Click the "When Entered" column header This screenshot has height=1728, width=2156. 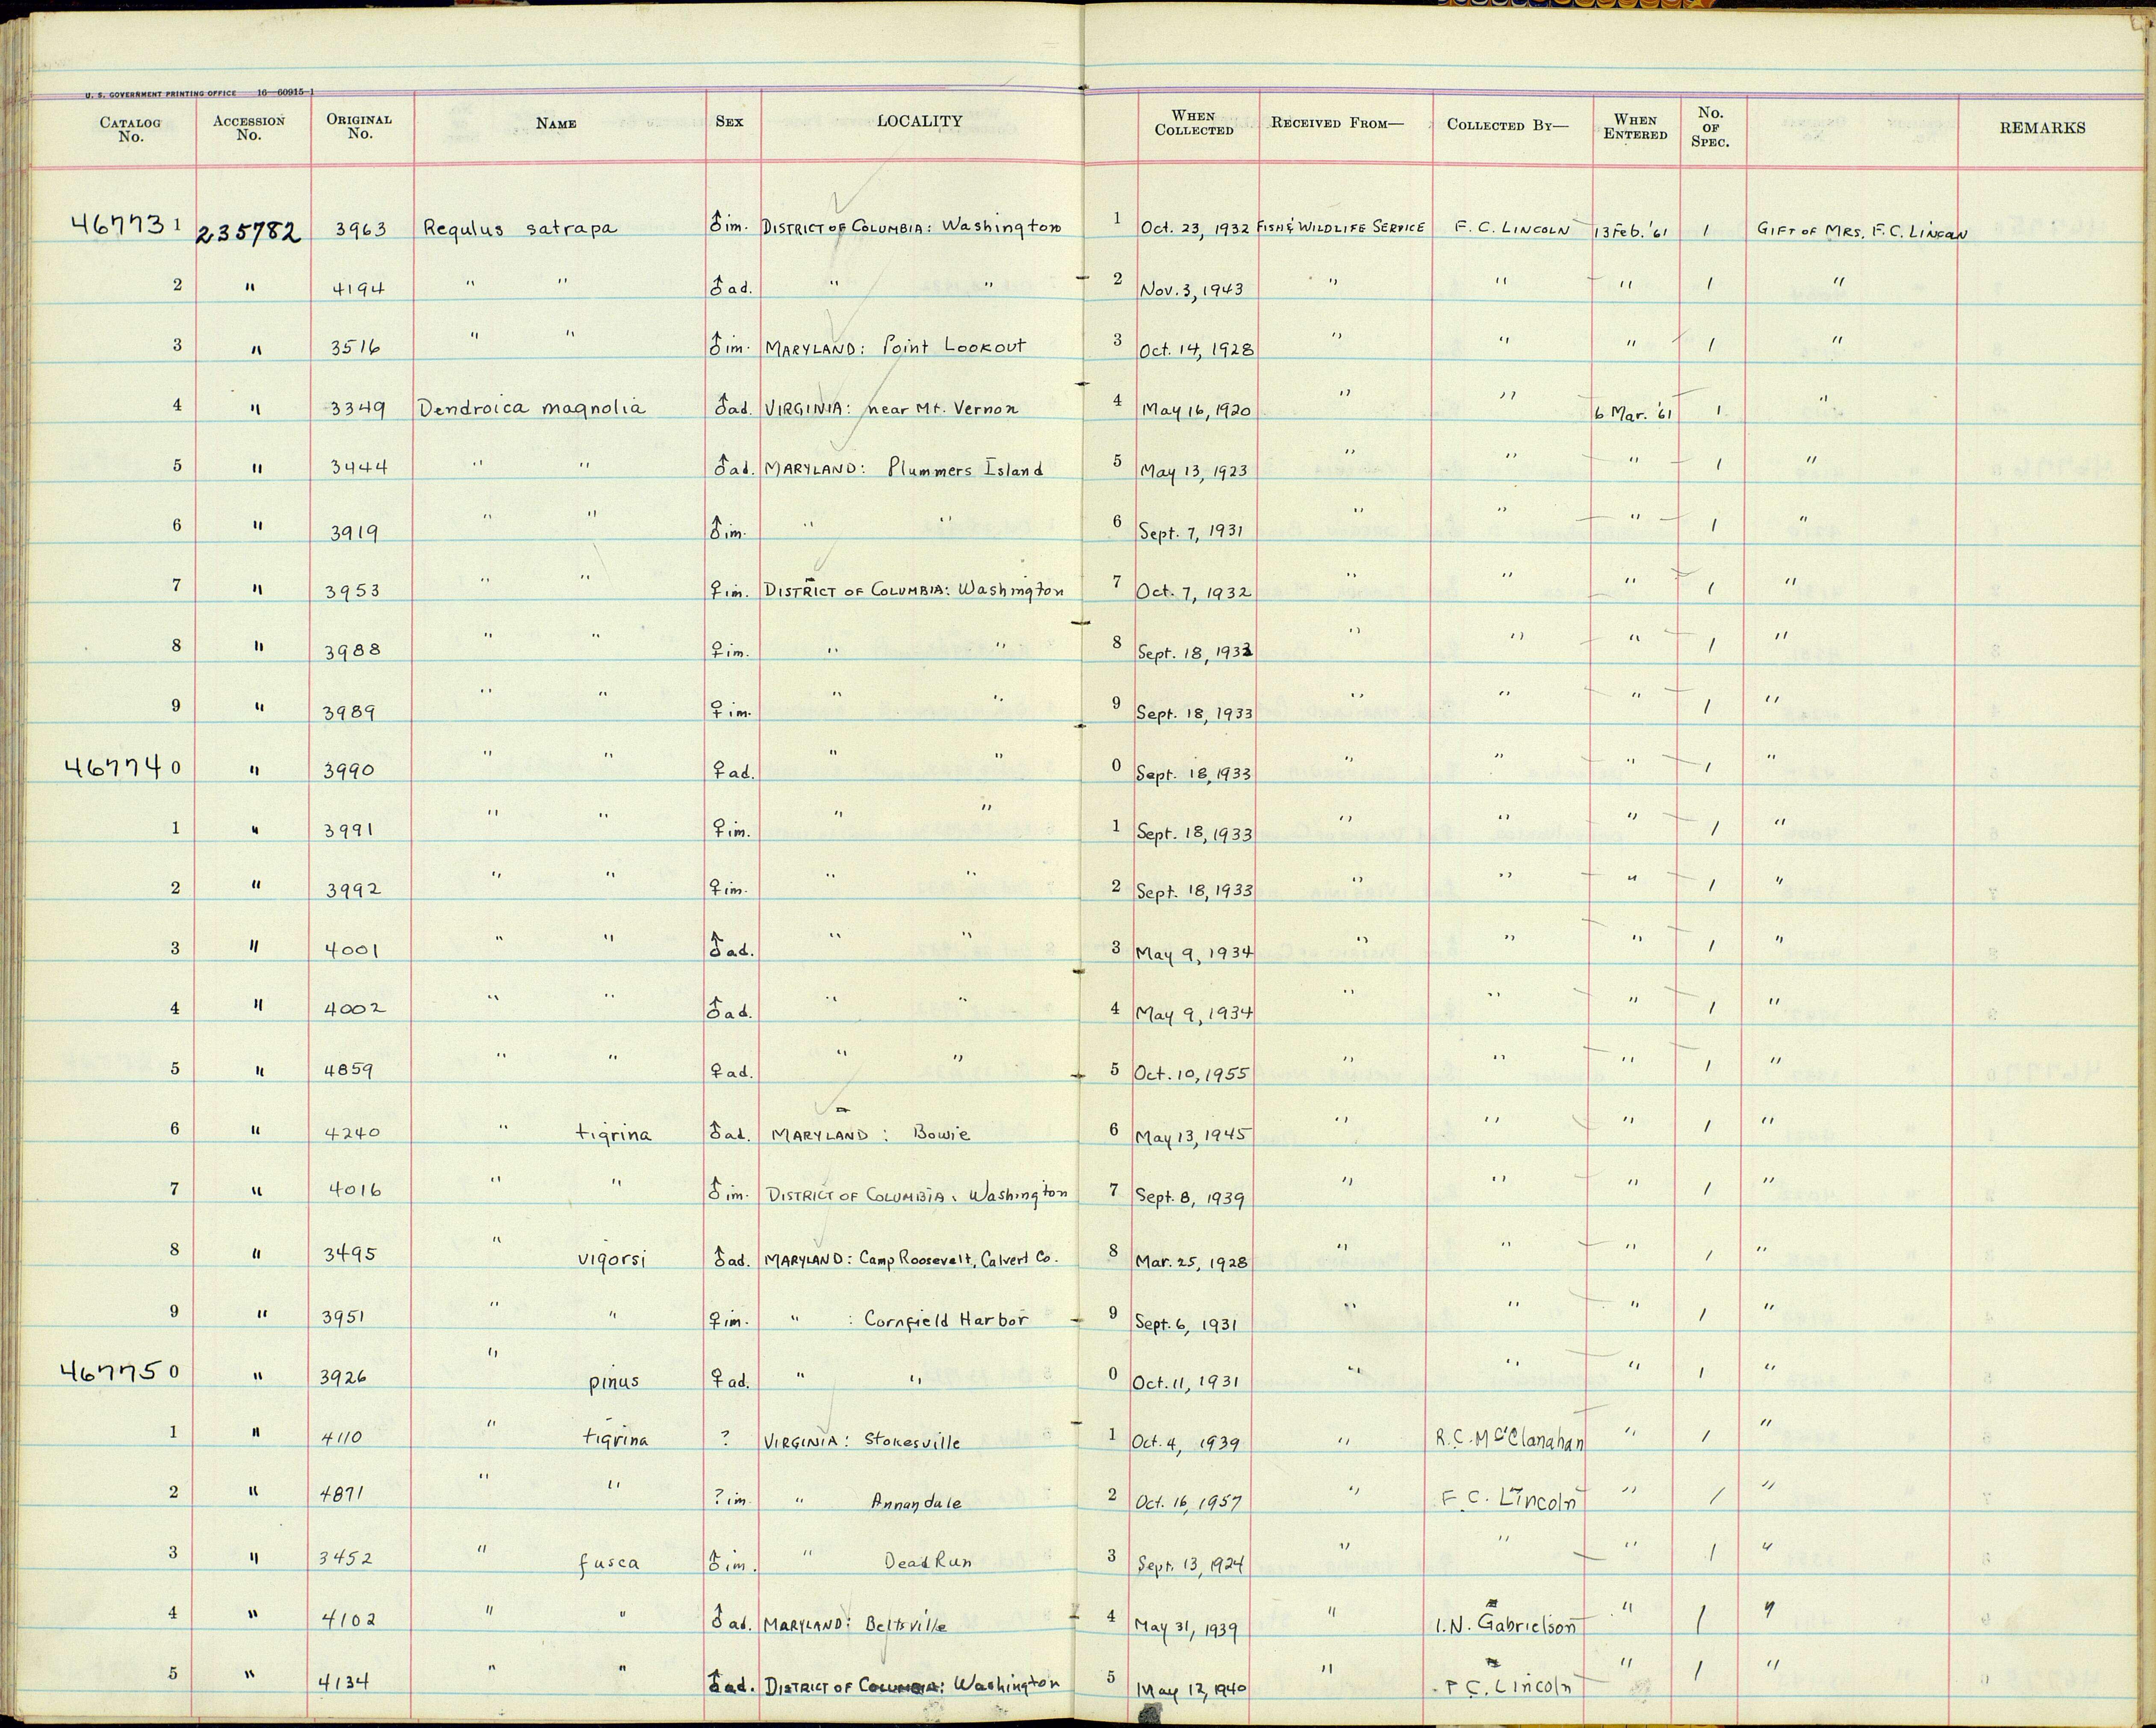click(1635, 127)
